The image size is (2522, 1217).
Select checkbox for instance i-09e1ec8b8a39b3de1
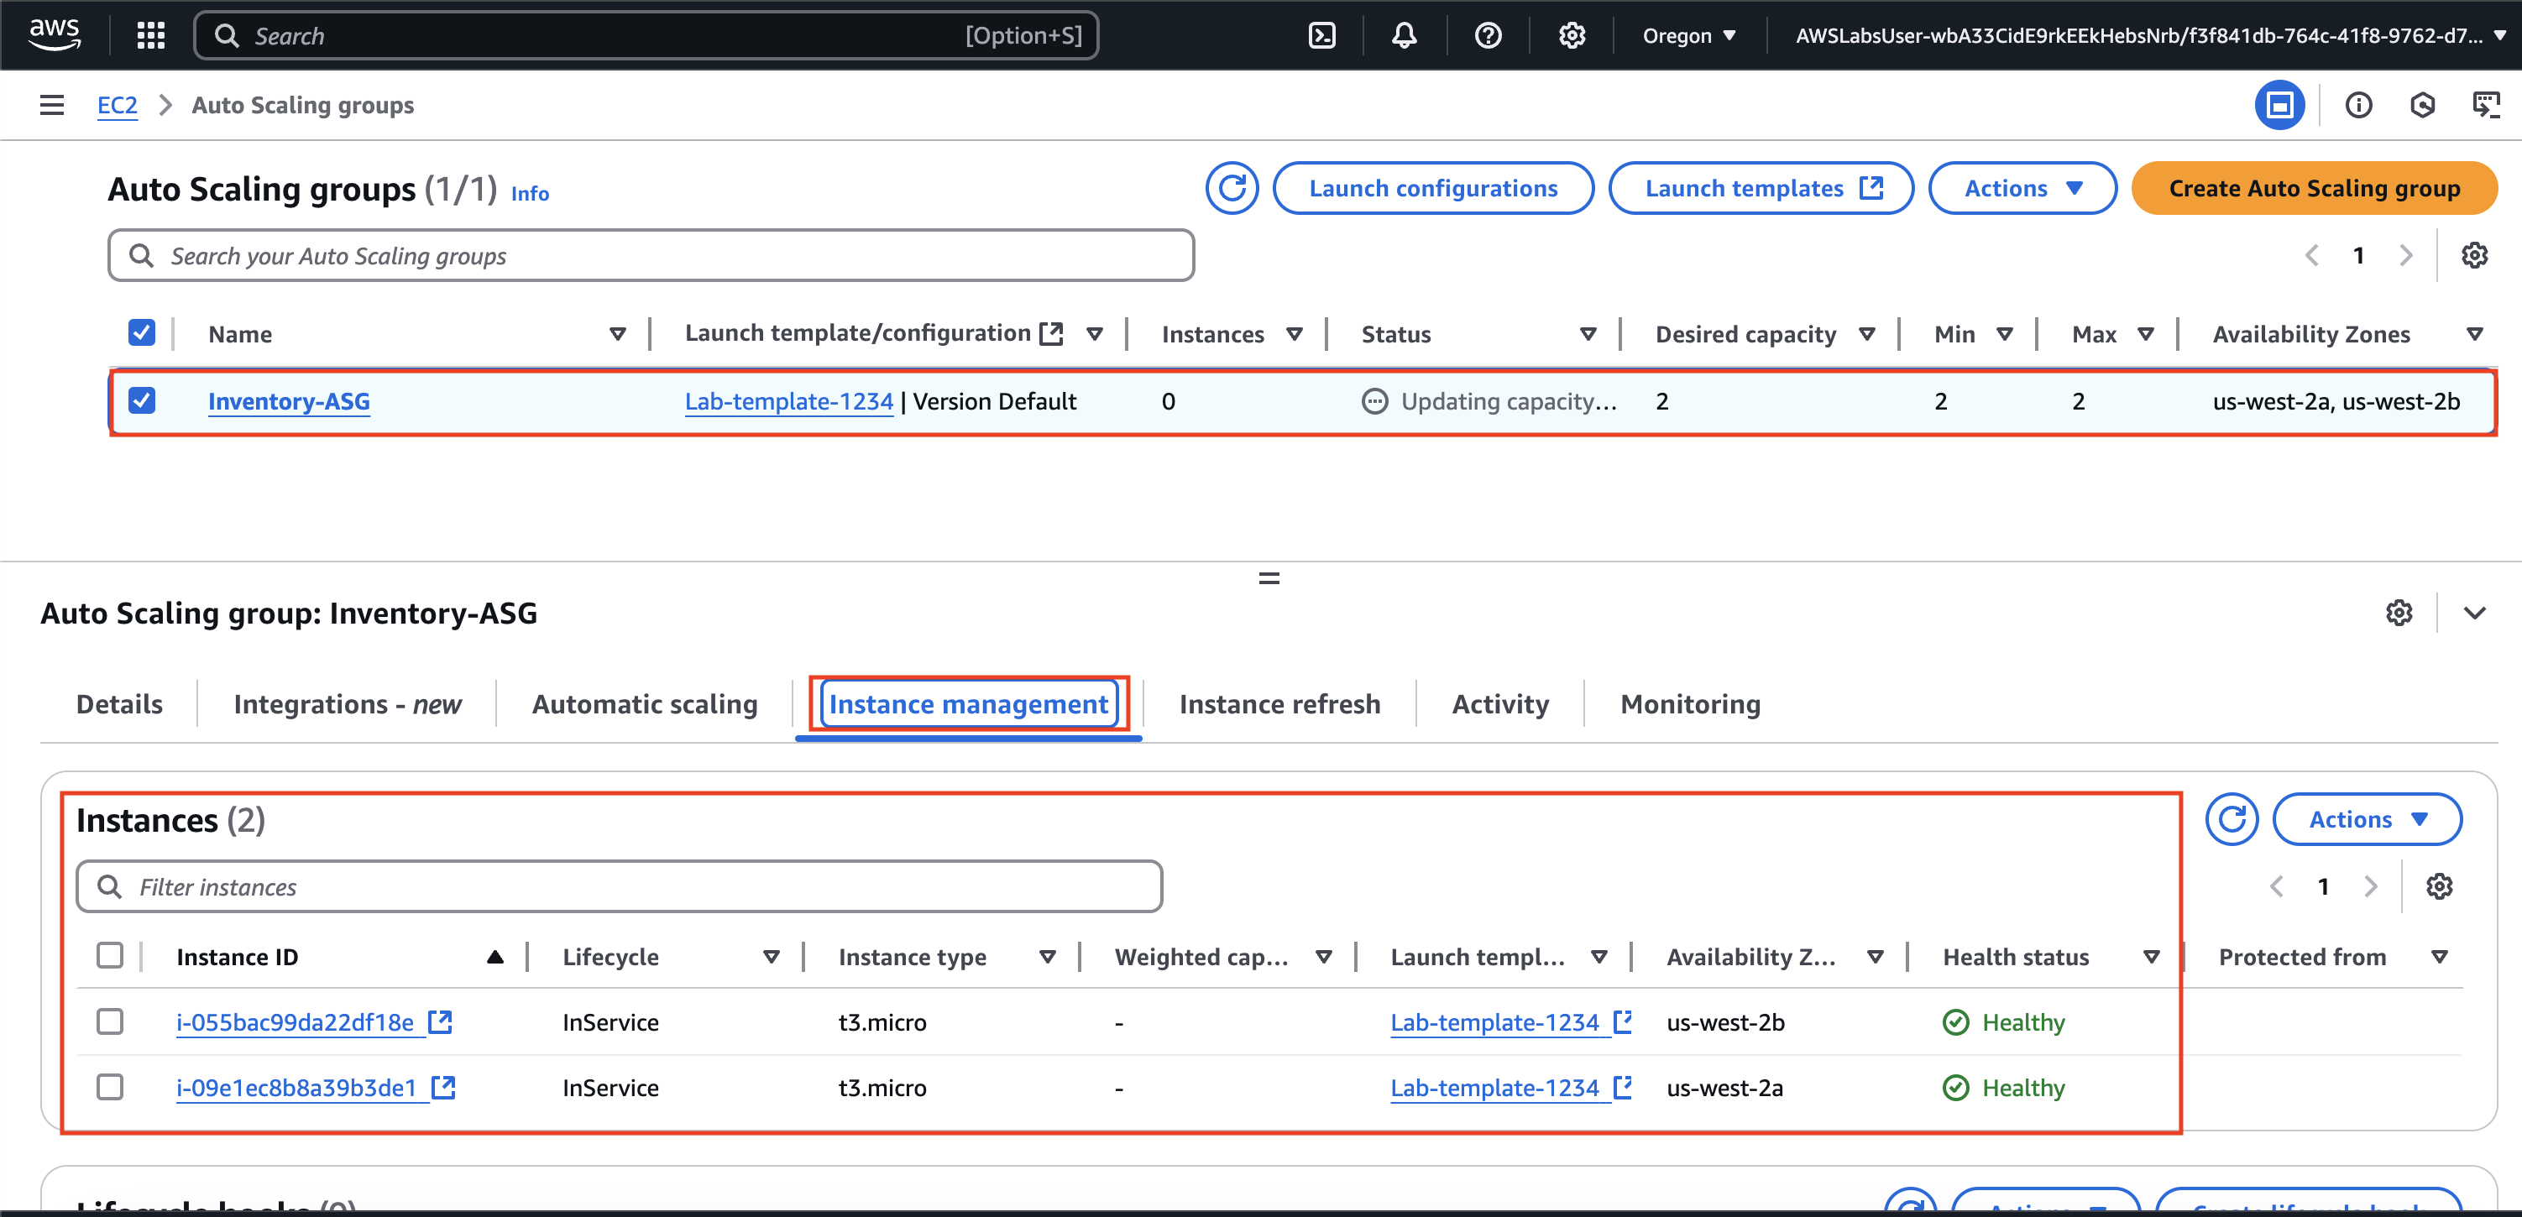110,1087
